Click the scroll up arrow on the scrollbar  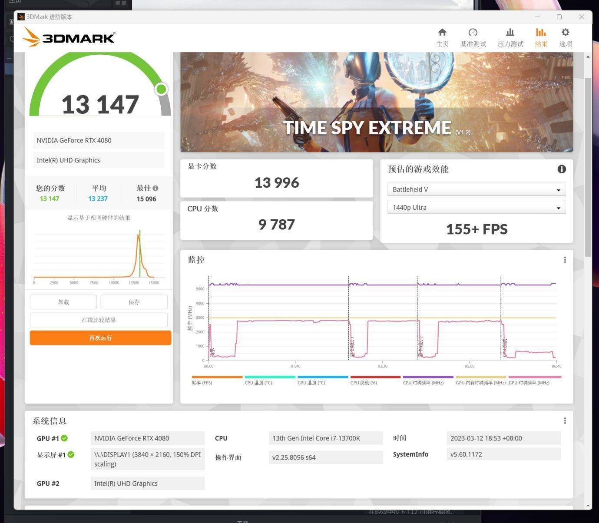point(588,56)
